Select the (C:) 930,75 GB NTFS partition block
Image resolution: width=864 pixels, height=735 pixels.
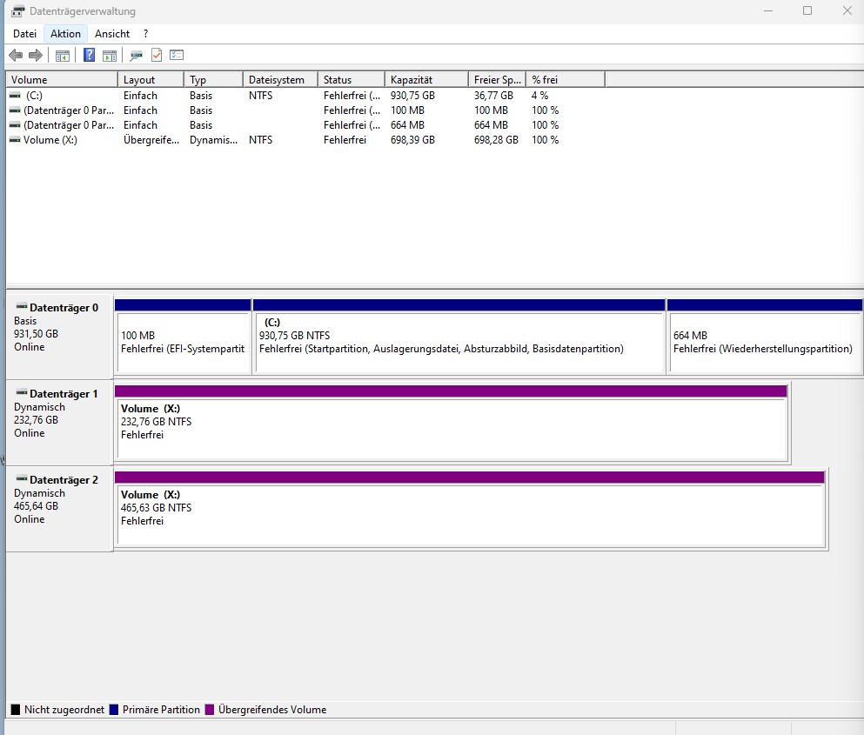459,337
